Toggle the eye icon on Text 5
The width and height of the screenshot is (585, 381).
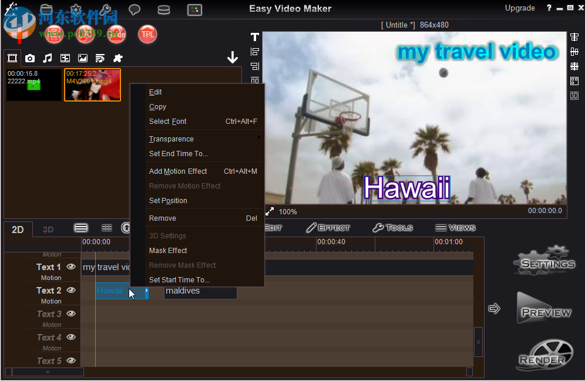tap(70, 360)
